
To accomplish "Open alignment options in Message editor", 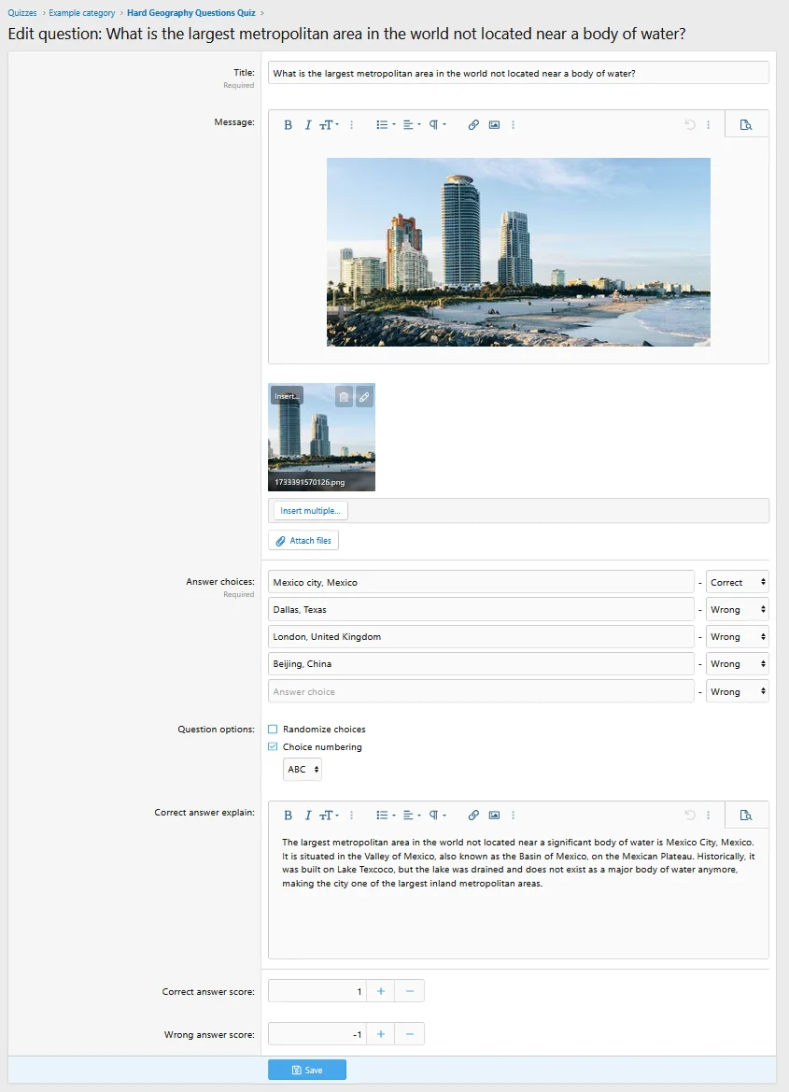I will [x=412, y=124].
